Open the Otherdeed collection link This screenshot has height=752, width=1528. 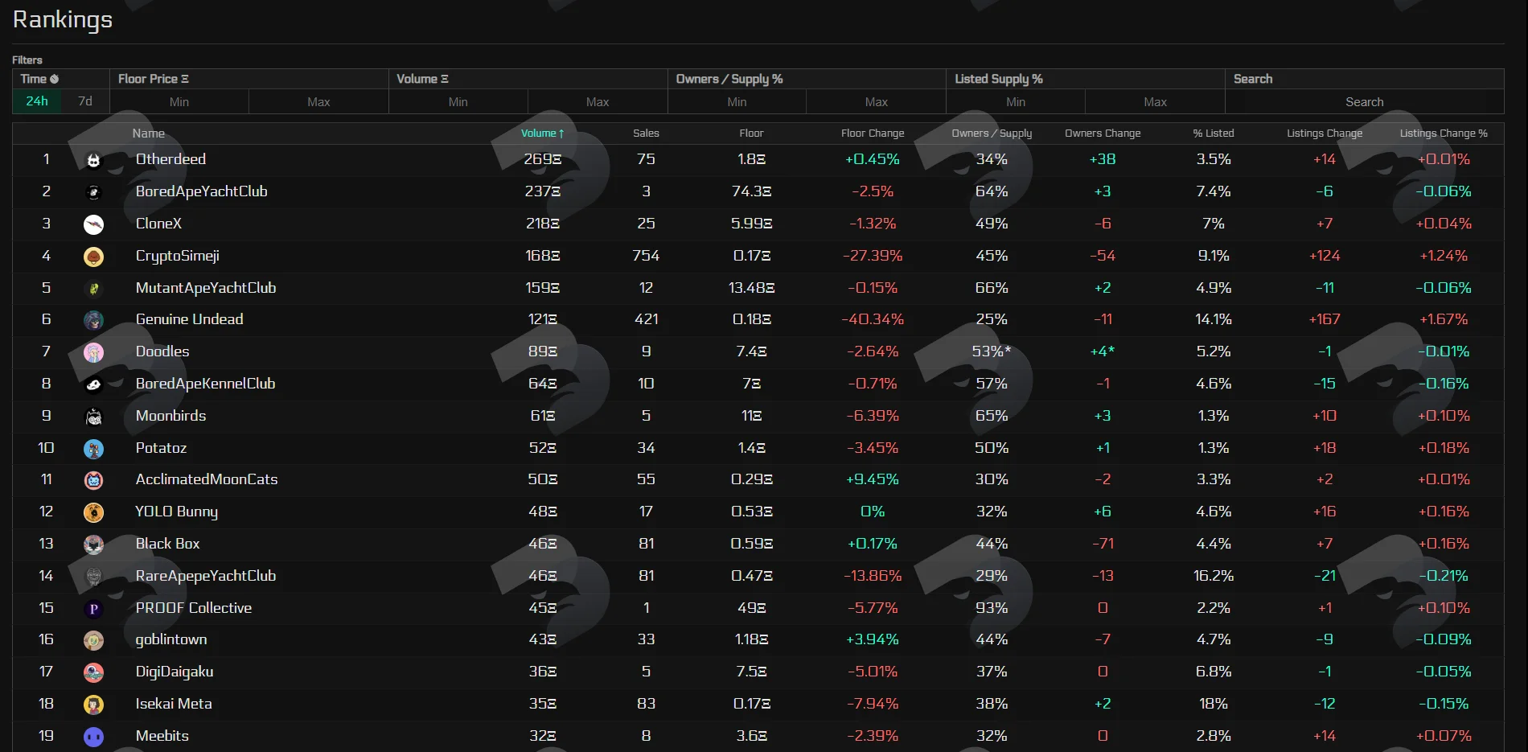coord(170,159)
